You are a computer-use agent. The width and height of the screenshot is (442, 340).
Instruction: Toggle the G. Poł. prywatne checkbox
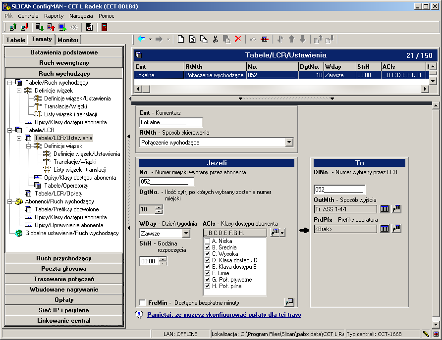[x=208, y=280]
